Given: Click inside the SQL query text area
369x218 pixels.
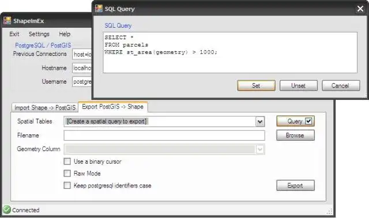Looking at the screenshot, I should coord(230,52).
